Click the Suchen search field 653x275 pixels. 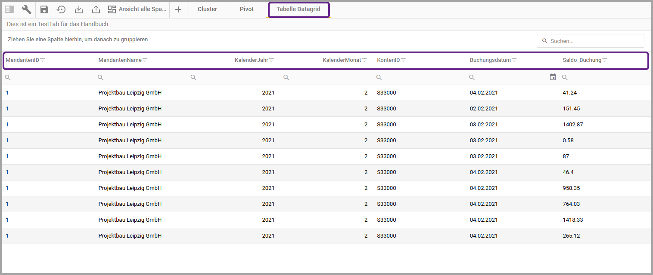594,41
